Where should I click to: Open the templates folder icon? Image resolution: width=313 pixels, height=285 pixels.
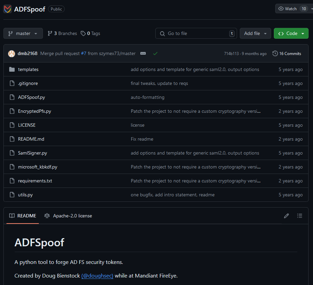tap(12, 69)
